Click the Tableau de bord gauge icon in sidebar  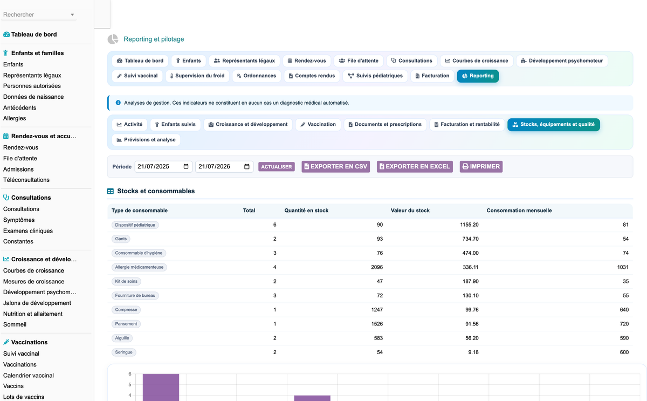(6, 35)
